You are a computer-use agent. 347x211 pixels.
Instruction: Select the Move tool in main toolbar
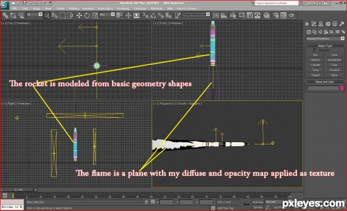(79, 15)
